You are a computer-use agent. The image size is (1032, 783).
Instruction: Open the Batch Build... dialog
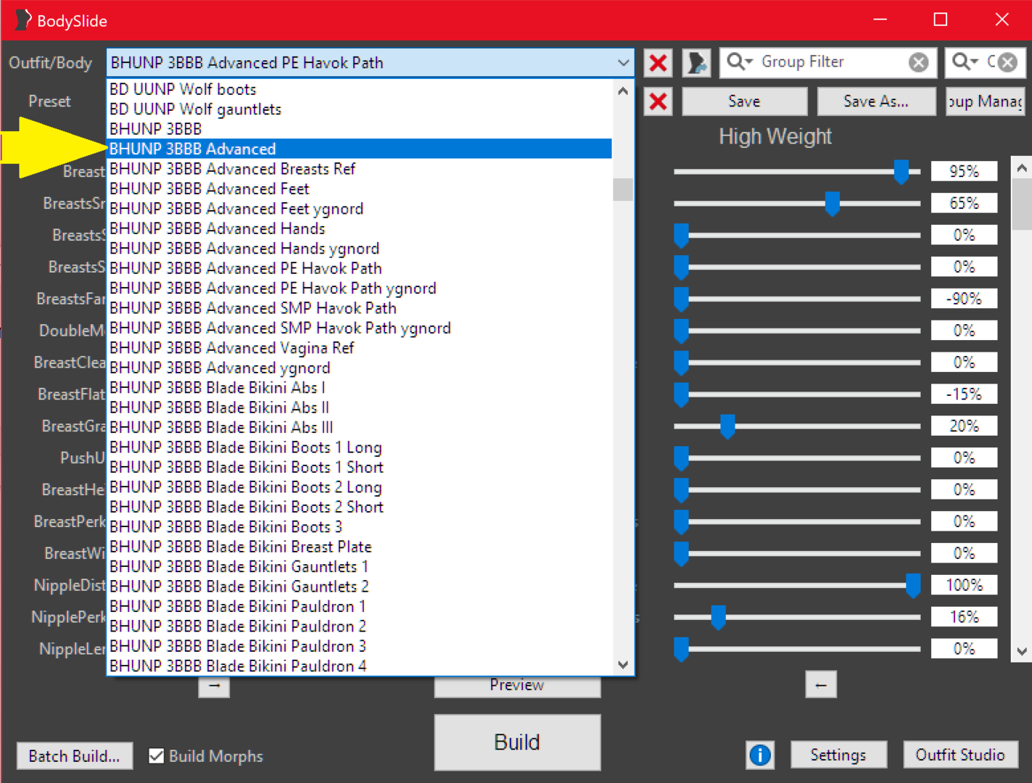coord(74,756)
